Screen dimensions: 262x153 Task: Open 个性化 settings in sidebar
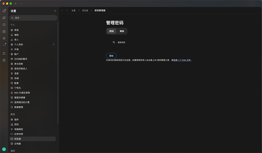[x=33, y=88]
